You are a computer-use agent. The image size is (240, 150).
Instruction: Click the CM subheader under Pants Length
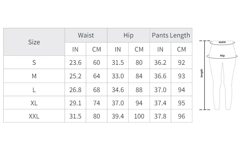181,49
